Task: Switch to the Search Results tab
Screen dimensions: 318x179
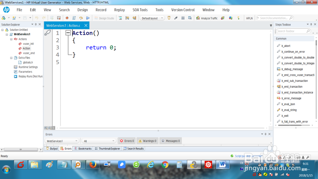Action: pyautogui.click(x=134, y=148)
